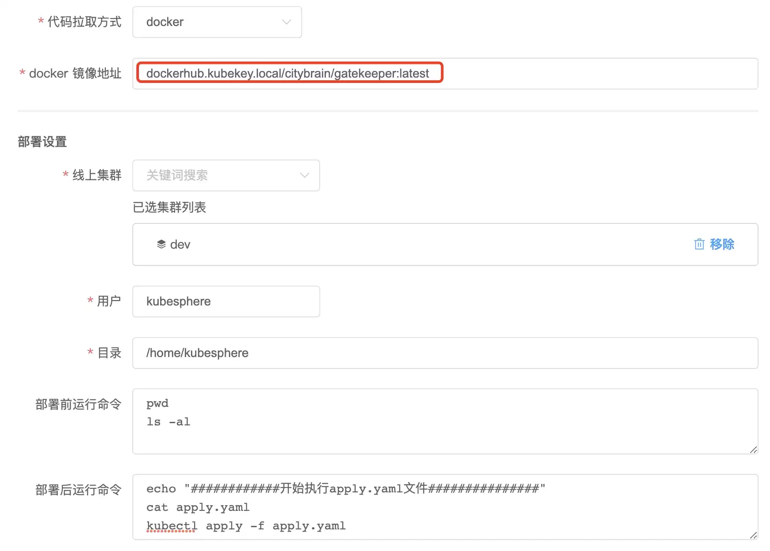Click the layers icon next to dev
770x551 pixels.
tap(161, 244)
